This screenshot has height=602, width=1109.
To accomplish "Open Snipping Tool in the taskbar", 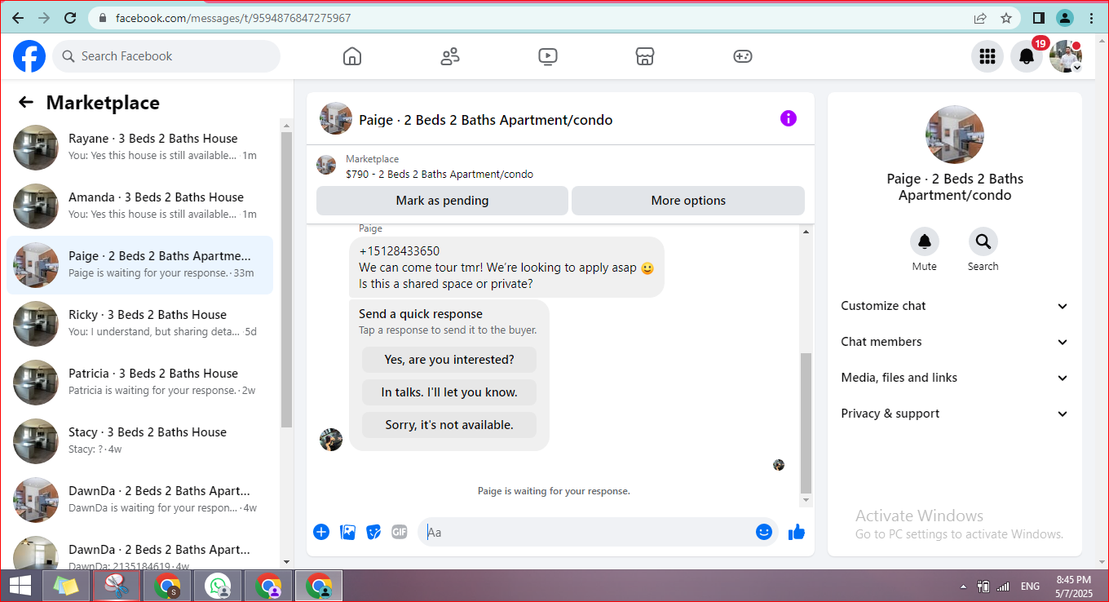I will (117, 586).
